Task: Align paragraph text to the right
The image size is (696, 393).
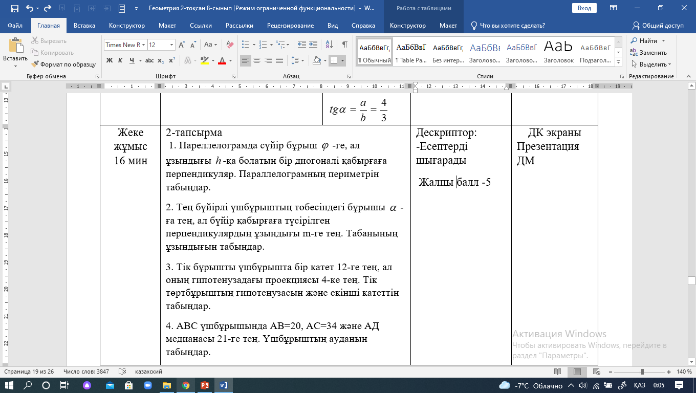Action: click(x=268, y=60)
